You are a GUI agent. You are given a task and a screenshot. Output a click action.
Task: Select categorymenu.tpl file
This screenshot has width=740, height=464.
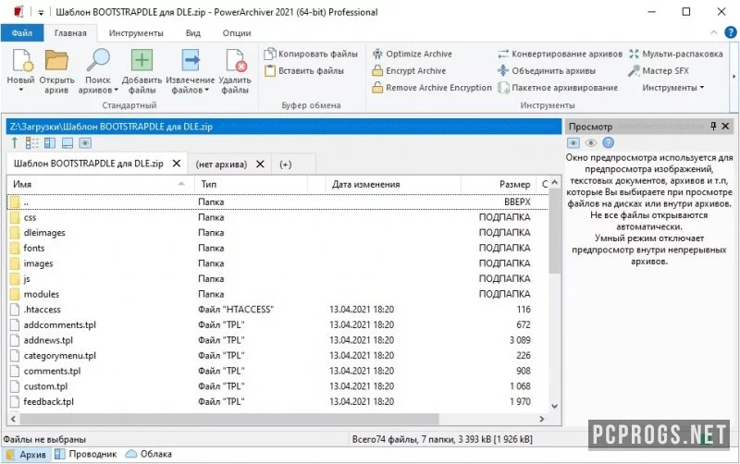point(277,356)
